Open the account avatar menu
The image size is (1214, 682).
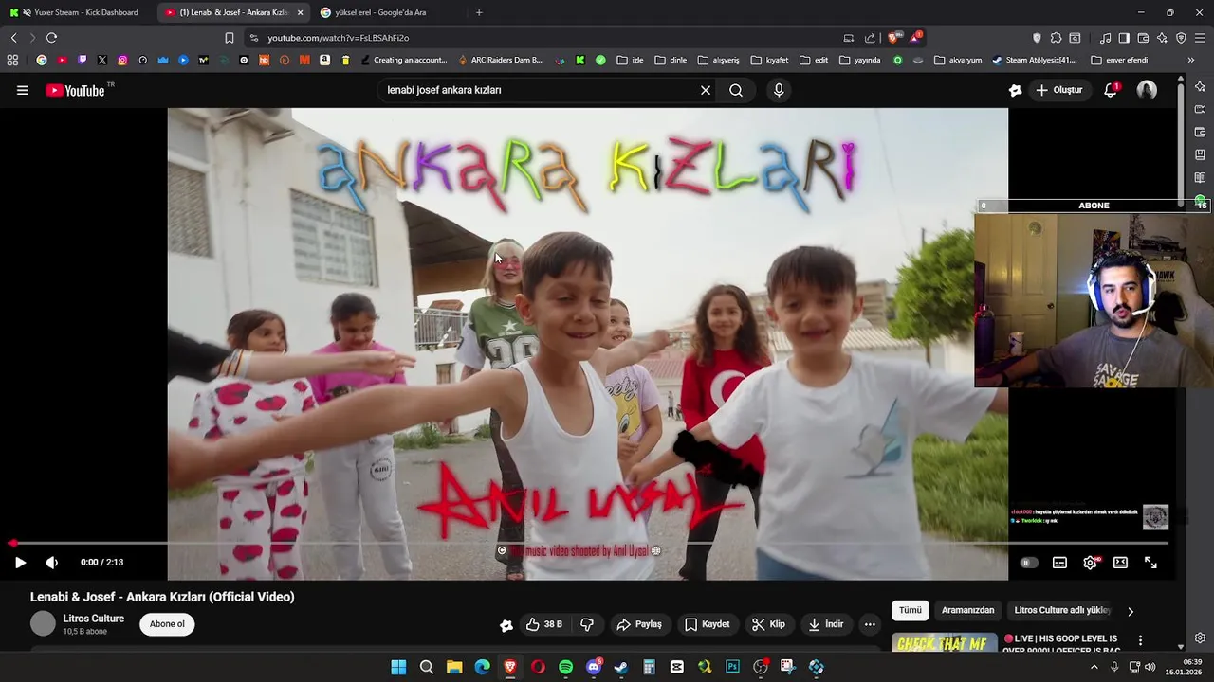coord(1147,90)
